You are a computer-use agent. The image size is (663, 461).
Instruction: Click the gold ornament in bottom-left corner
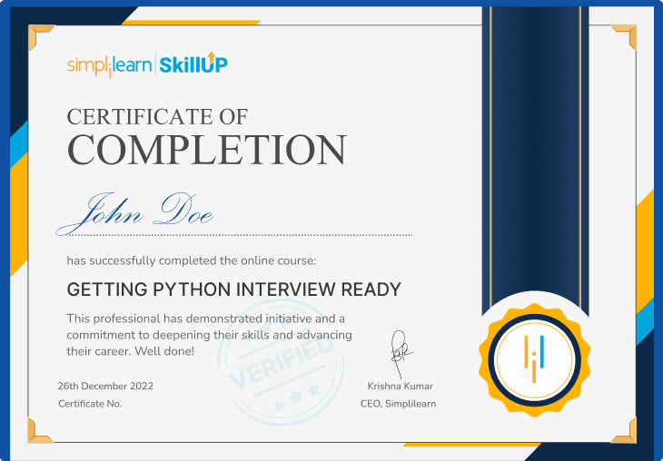pos(40,431)
